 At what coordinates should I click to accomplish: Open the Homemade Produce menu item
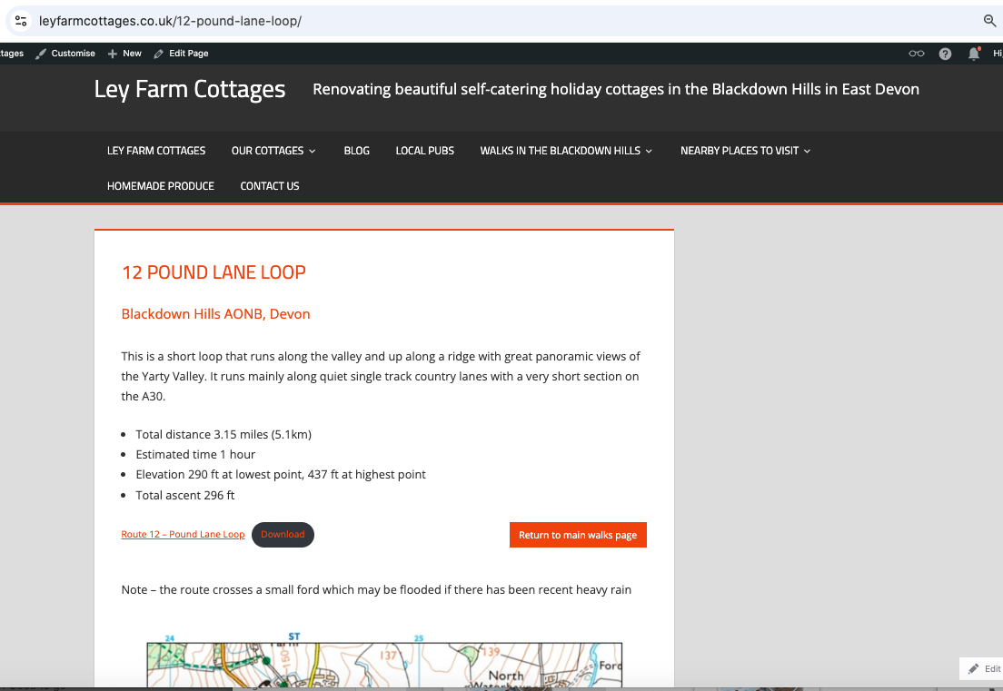coord(161,186)
